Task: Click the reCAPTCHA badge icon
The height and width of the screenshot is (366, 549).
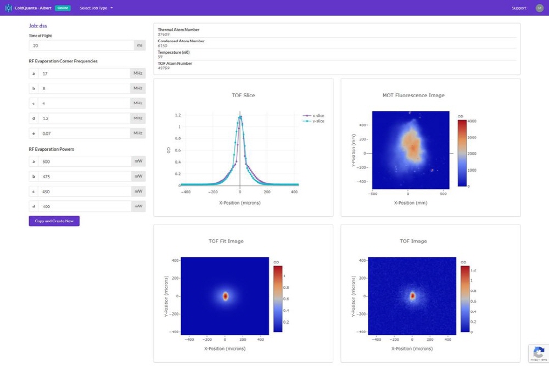Action: (538, 352)
